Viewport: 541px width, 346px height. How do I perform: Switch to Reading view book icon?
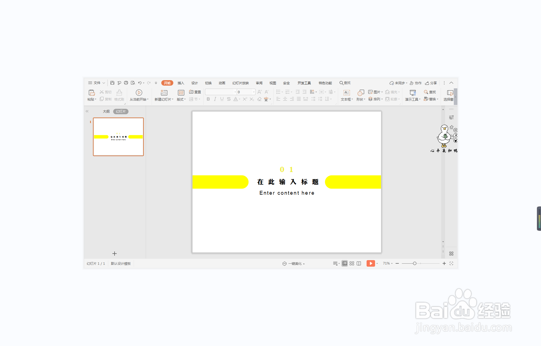[x=359, y=263]
